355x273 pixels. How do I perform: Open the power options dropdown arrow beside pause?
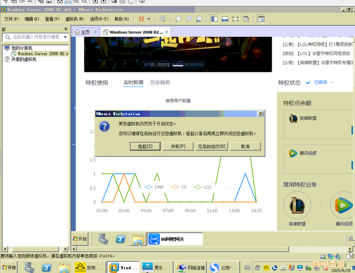click(x=149, y=19)
